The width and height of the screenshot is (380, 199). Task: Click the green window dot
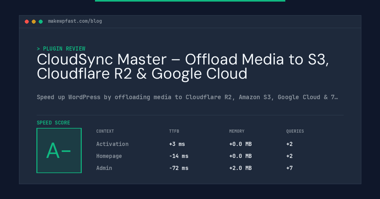[41, 21]
